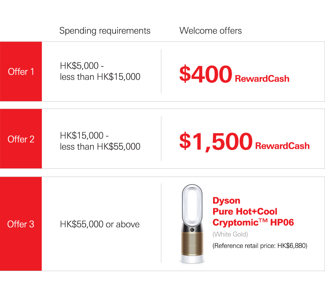Click the $1,500 RewardCash offer text
This screenshot has width=325, height=308.
(244, 141)
